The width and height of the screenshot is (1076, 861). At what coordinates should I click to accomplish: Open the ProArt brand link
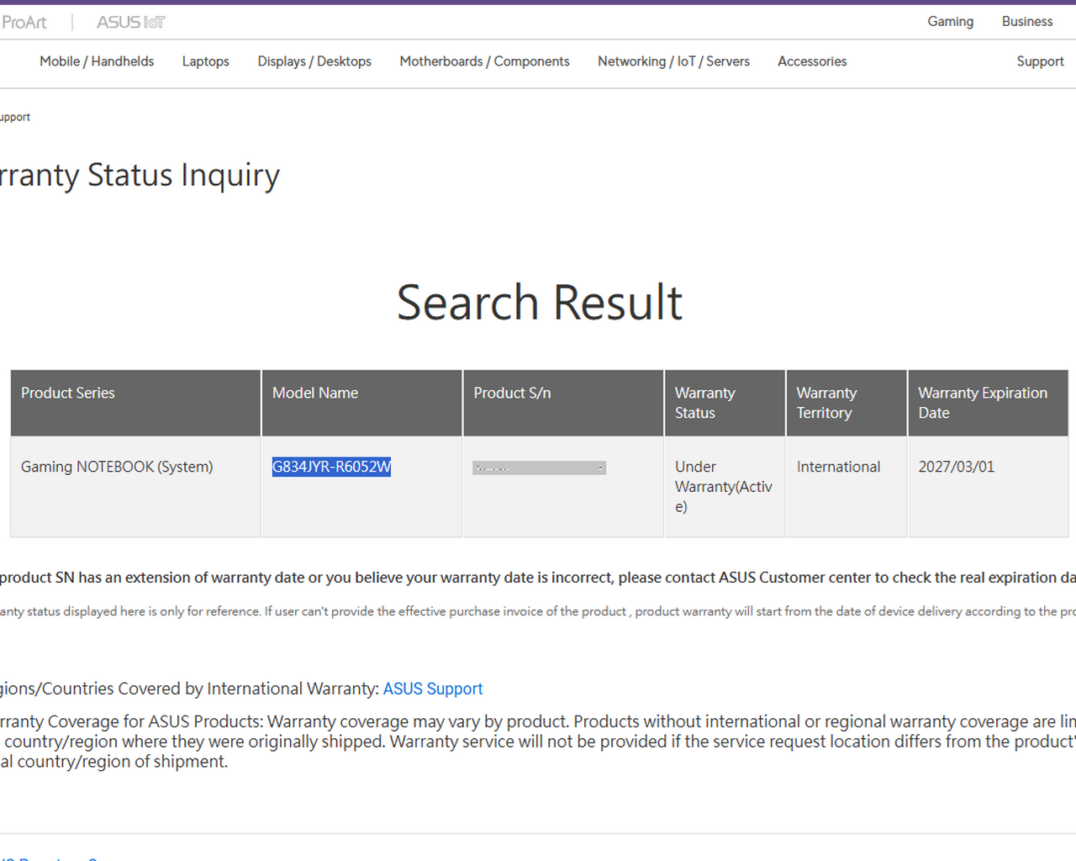pyautogui.click(x=24, y=22)
